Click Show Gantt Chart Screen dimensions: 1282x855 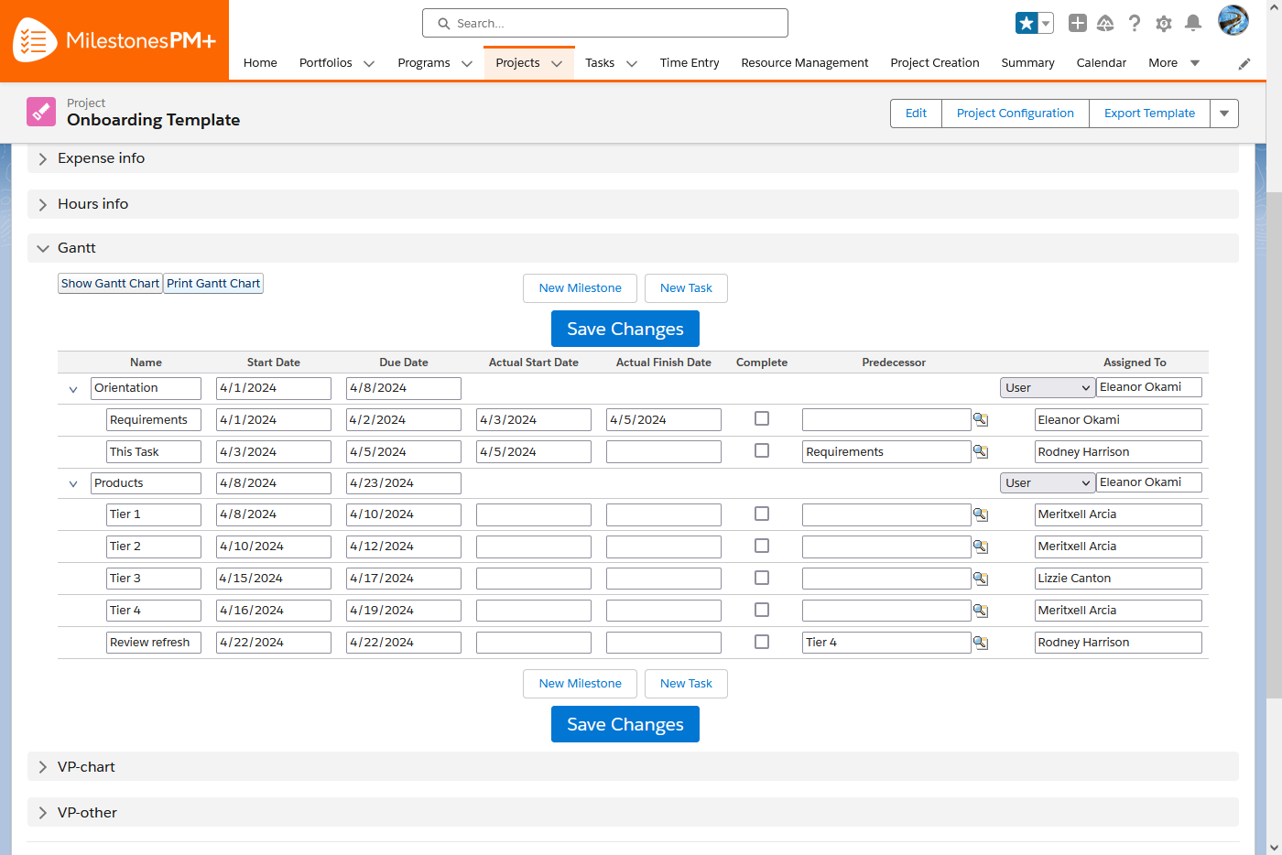[109, 283]
